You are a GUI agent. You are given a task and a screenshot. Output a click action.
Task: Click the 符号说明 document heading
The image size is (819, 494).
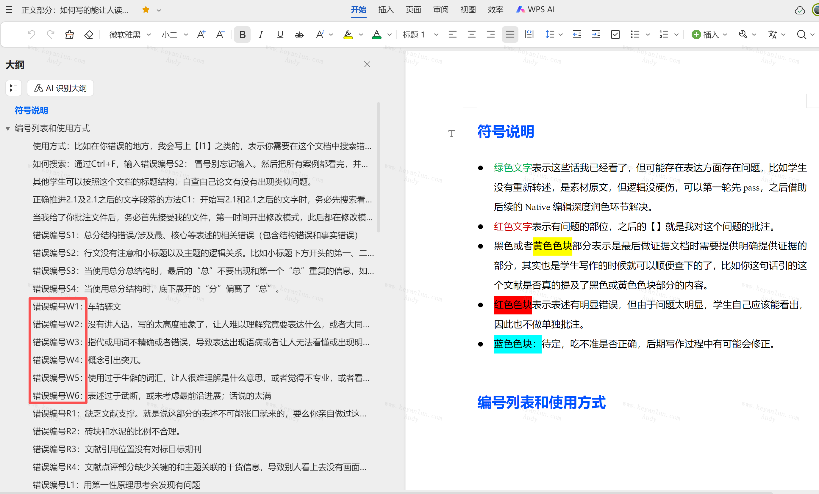click(x=506, y=131)
